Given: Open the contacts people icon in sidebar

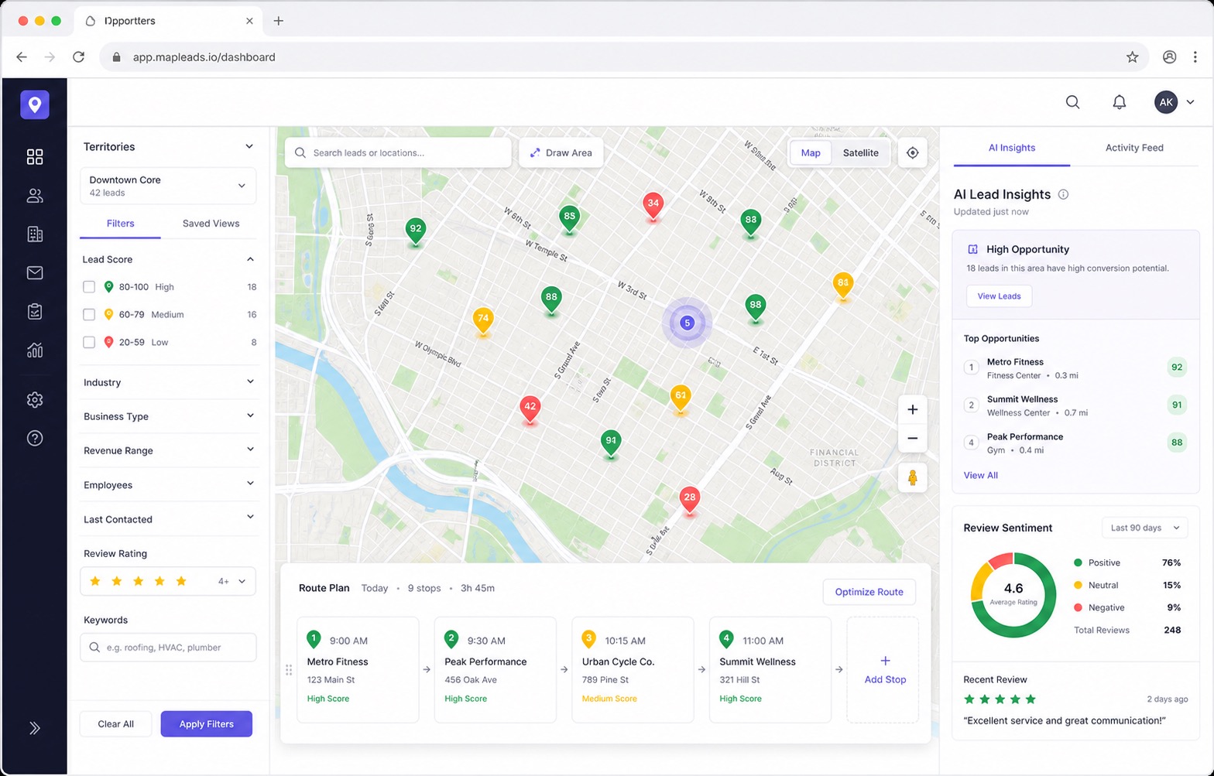Looking at the screenshot, I should (x=35, y=196).
